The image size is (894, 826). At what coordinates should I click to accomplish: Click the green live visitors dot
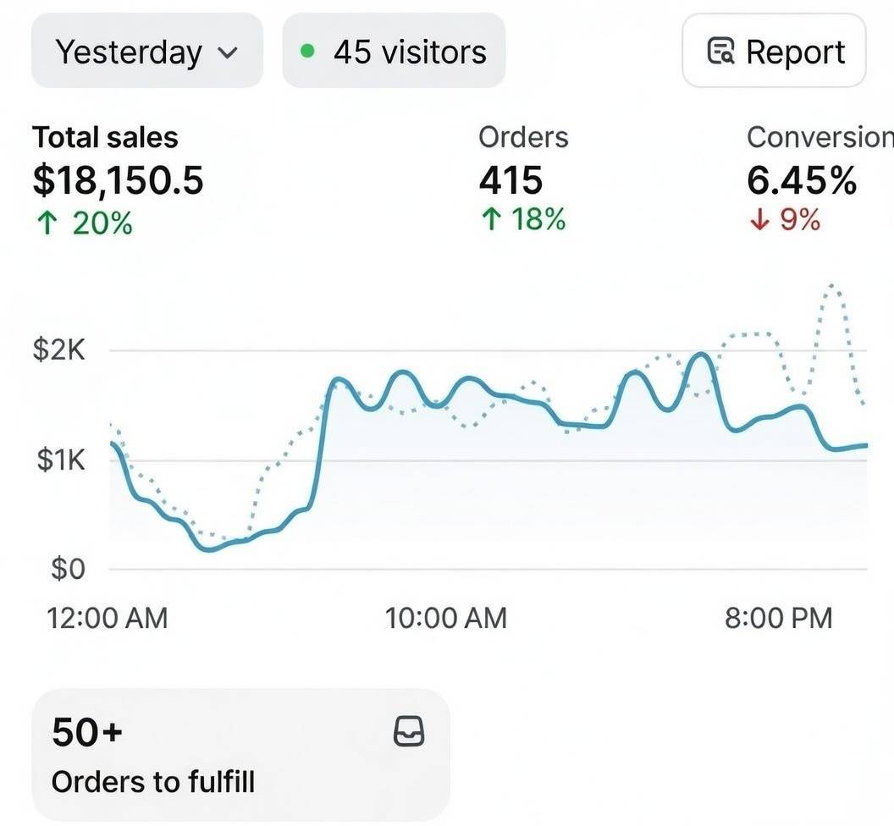pyautogui.click(x=306, y=51)
